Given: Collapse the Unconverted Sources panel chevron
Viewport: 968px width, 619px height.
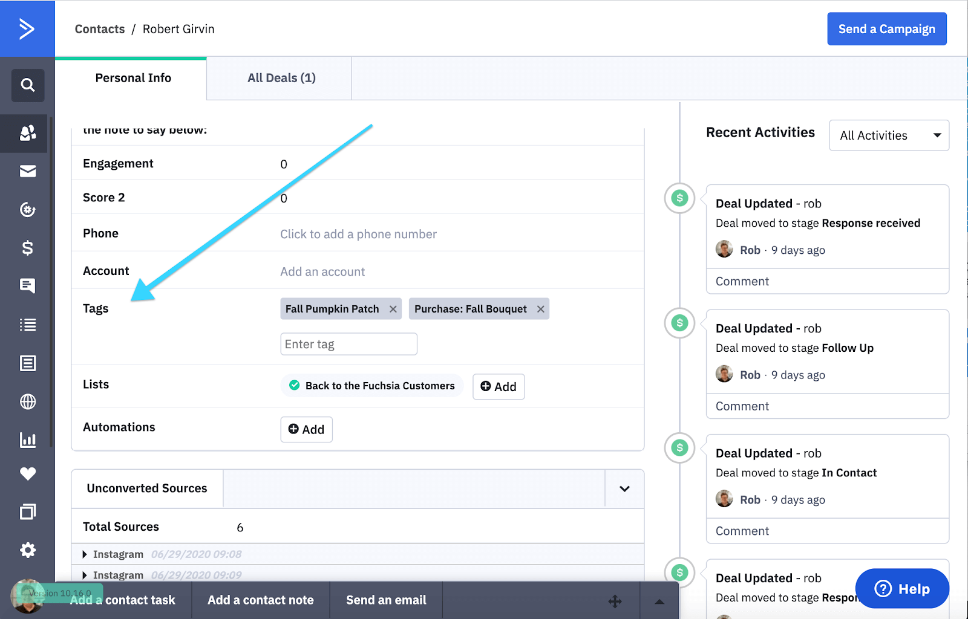Looking at the screenshot, I should coord(624,488).
